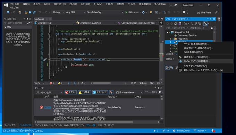The width and height of the screenshot is (236, 135).
Task: Open the feedback icon near Live Share
Action: tap(217, 12)
